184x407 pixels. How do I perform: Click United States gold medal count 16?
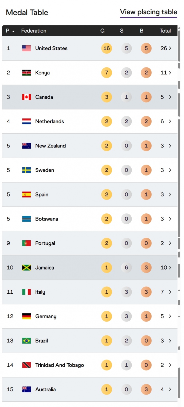coord(107,48)
